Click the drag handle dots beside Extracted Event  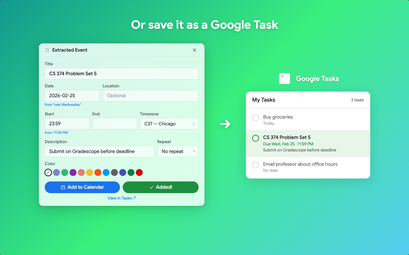47,50
